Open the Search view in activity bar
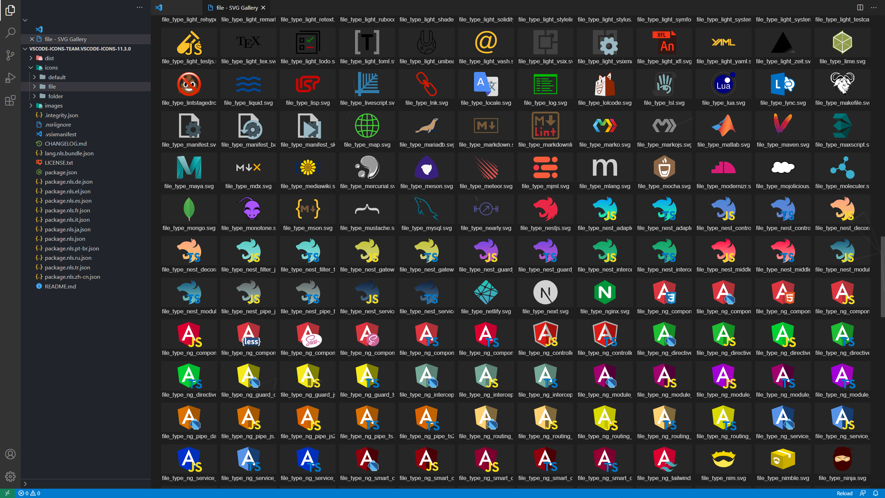 pyautogui.click(x=10, y=33)
